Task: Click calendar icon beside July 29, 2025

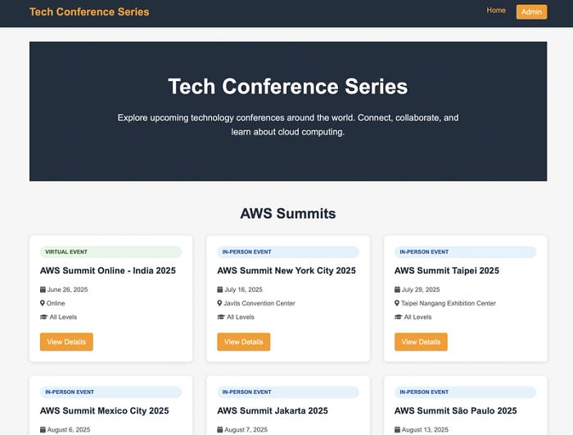Action: (397, 289)
